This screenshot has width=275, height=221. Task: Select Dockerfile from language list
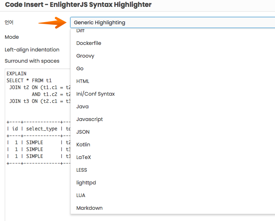173,43
